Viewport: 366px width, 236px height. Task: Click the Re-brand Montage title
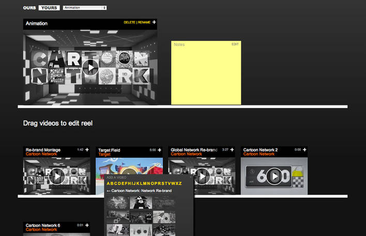click(x=43, y=150)
